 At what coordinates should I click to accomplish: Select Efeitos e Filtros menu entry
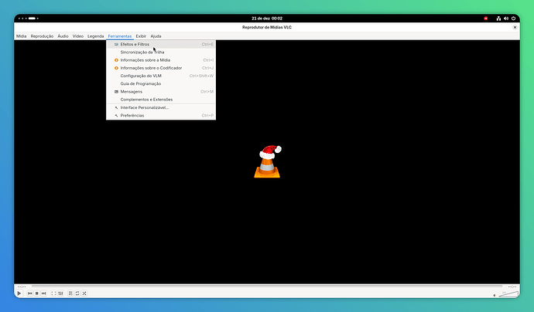tap(135, 45)
